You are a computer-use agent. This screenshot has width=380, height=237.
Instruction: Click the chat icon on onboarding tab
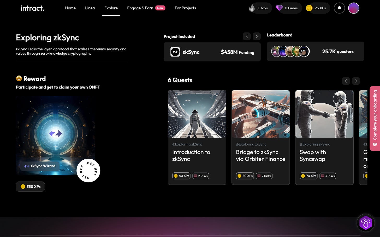point(375,144)
